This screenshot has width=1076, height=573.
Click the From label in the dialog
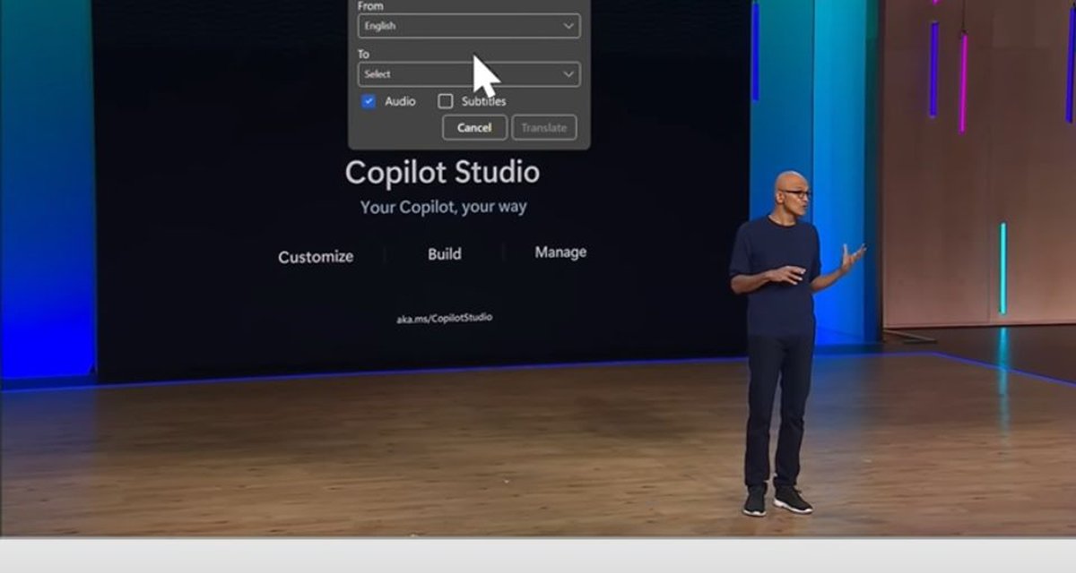click(370, 6)
